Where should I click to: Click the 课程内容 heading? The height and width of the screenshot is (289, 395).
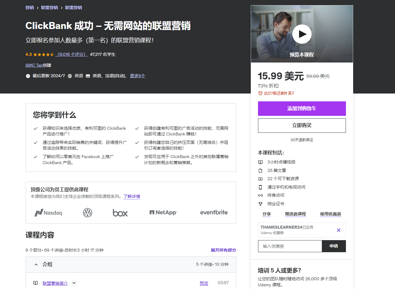point(40,235)
